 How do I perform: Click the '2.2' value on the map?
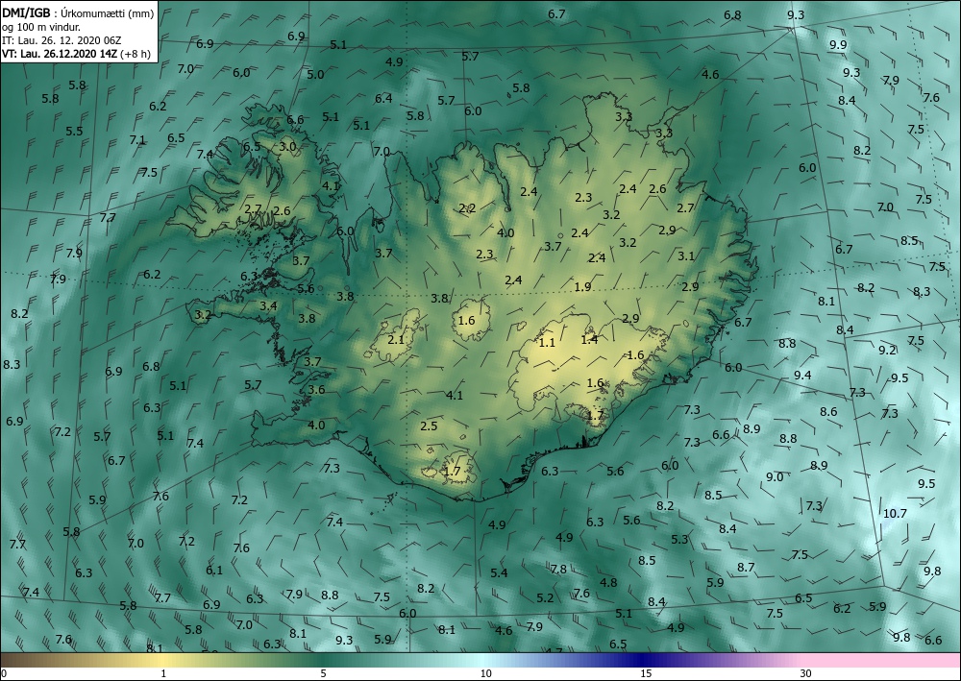coord(467,208)
